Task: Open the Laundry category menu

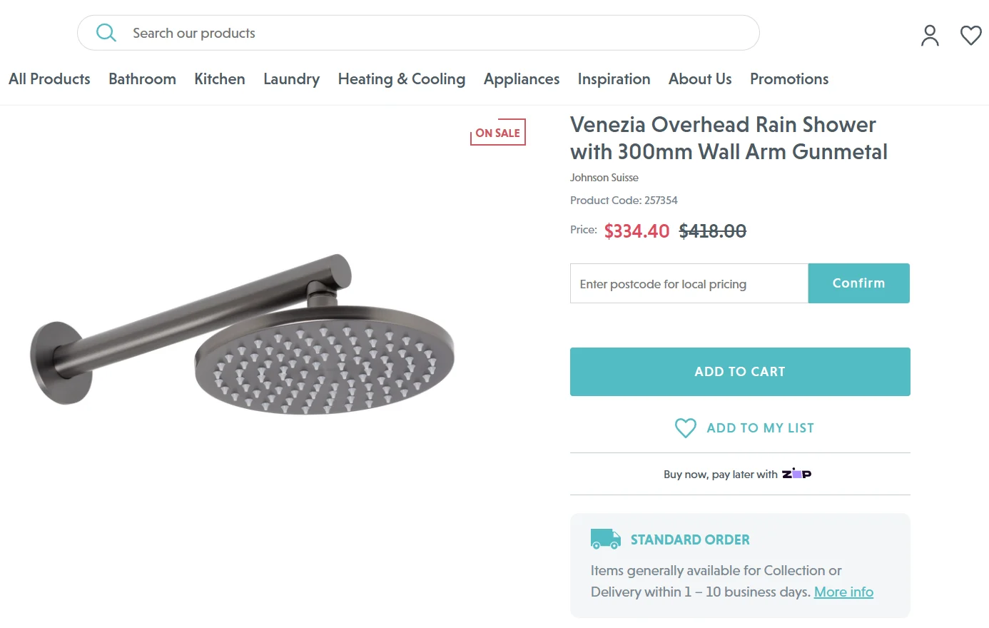Action: click(x=291, y=79)
